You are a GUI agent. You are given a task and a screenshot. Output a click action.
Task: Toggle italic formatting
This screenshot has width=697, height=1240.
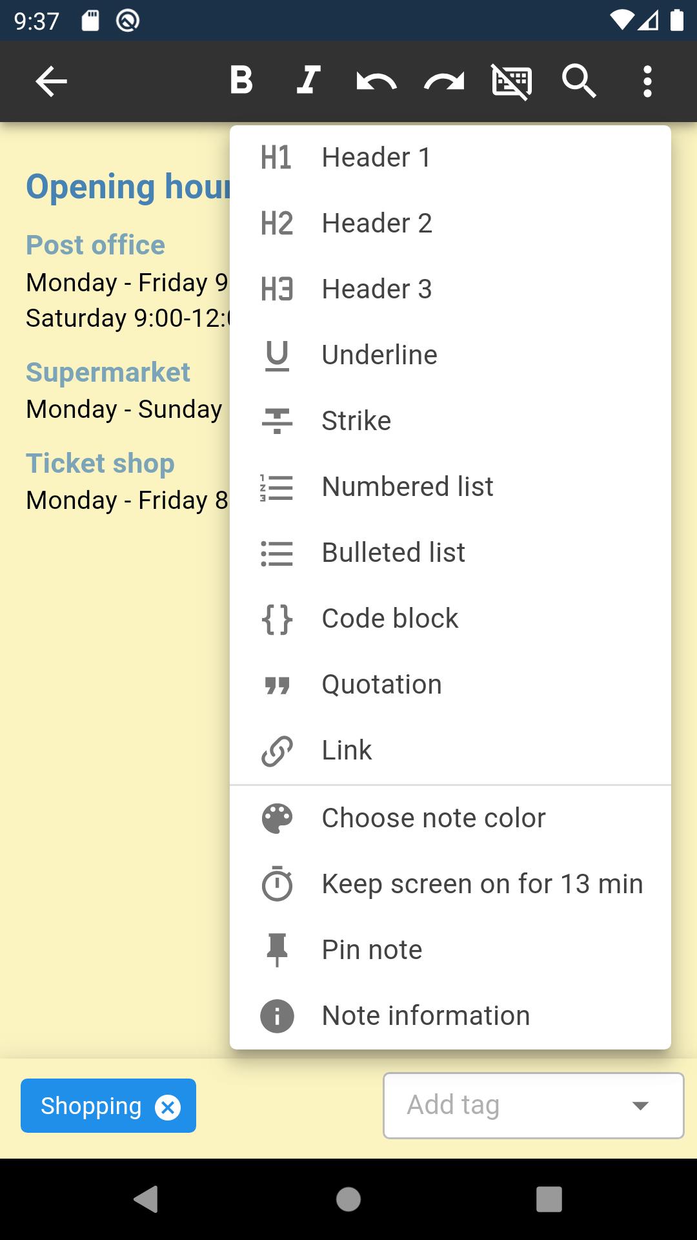pyautogui.click(x=308, y=81)
